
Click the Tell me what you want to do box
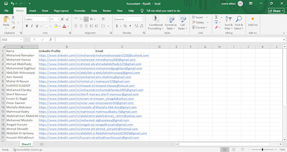[x=163, y=11]
